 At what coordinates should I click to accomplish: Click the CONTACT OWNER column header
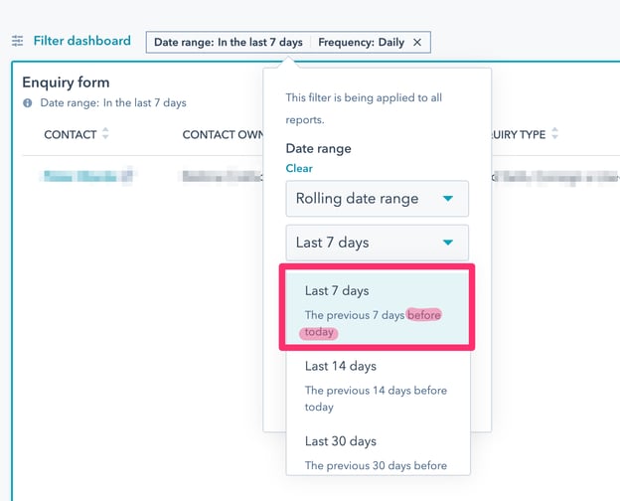click(x=221, y=135)
